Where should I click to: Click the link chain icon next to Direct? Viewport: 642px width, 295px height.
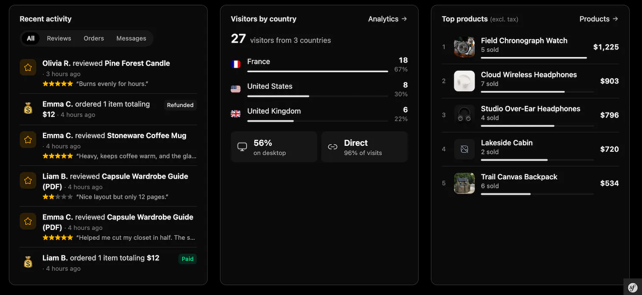[x=332, y=147]
